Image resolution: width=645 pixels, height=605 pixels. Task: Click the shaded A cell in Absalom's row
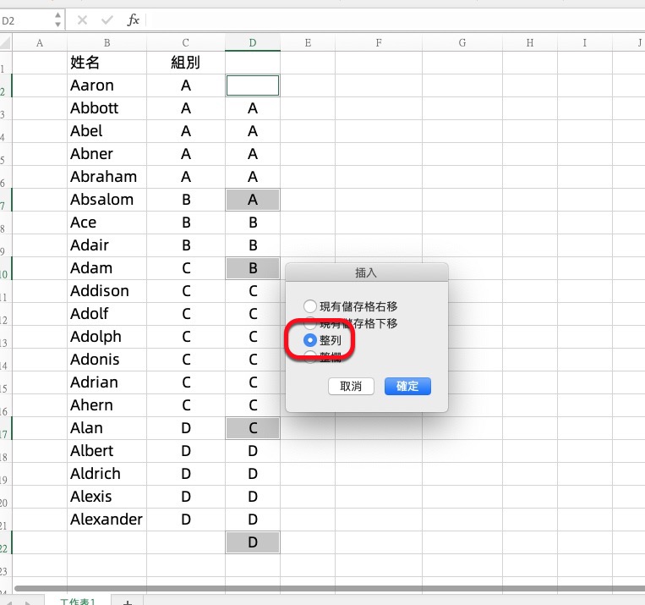[253, 200]
